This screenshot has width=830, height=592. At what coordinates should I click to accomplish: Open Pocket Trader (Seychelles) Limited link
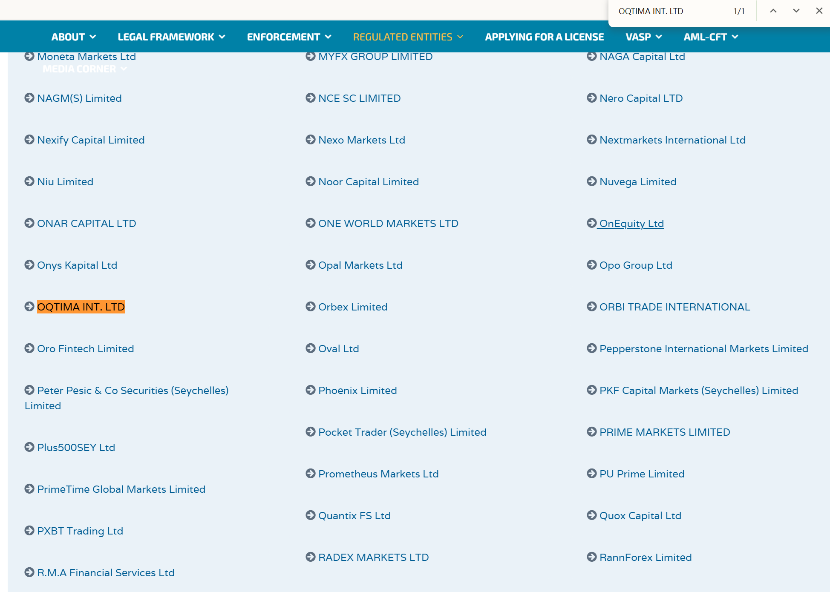click(x=402, y=432)
